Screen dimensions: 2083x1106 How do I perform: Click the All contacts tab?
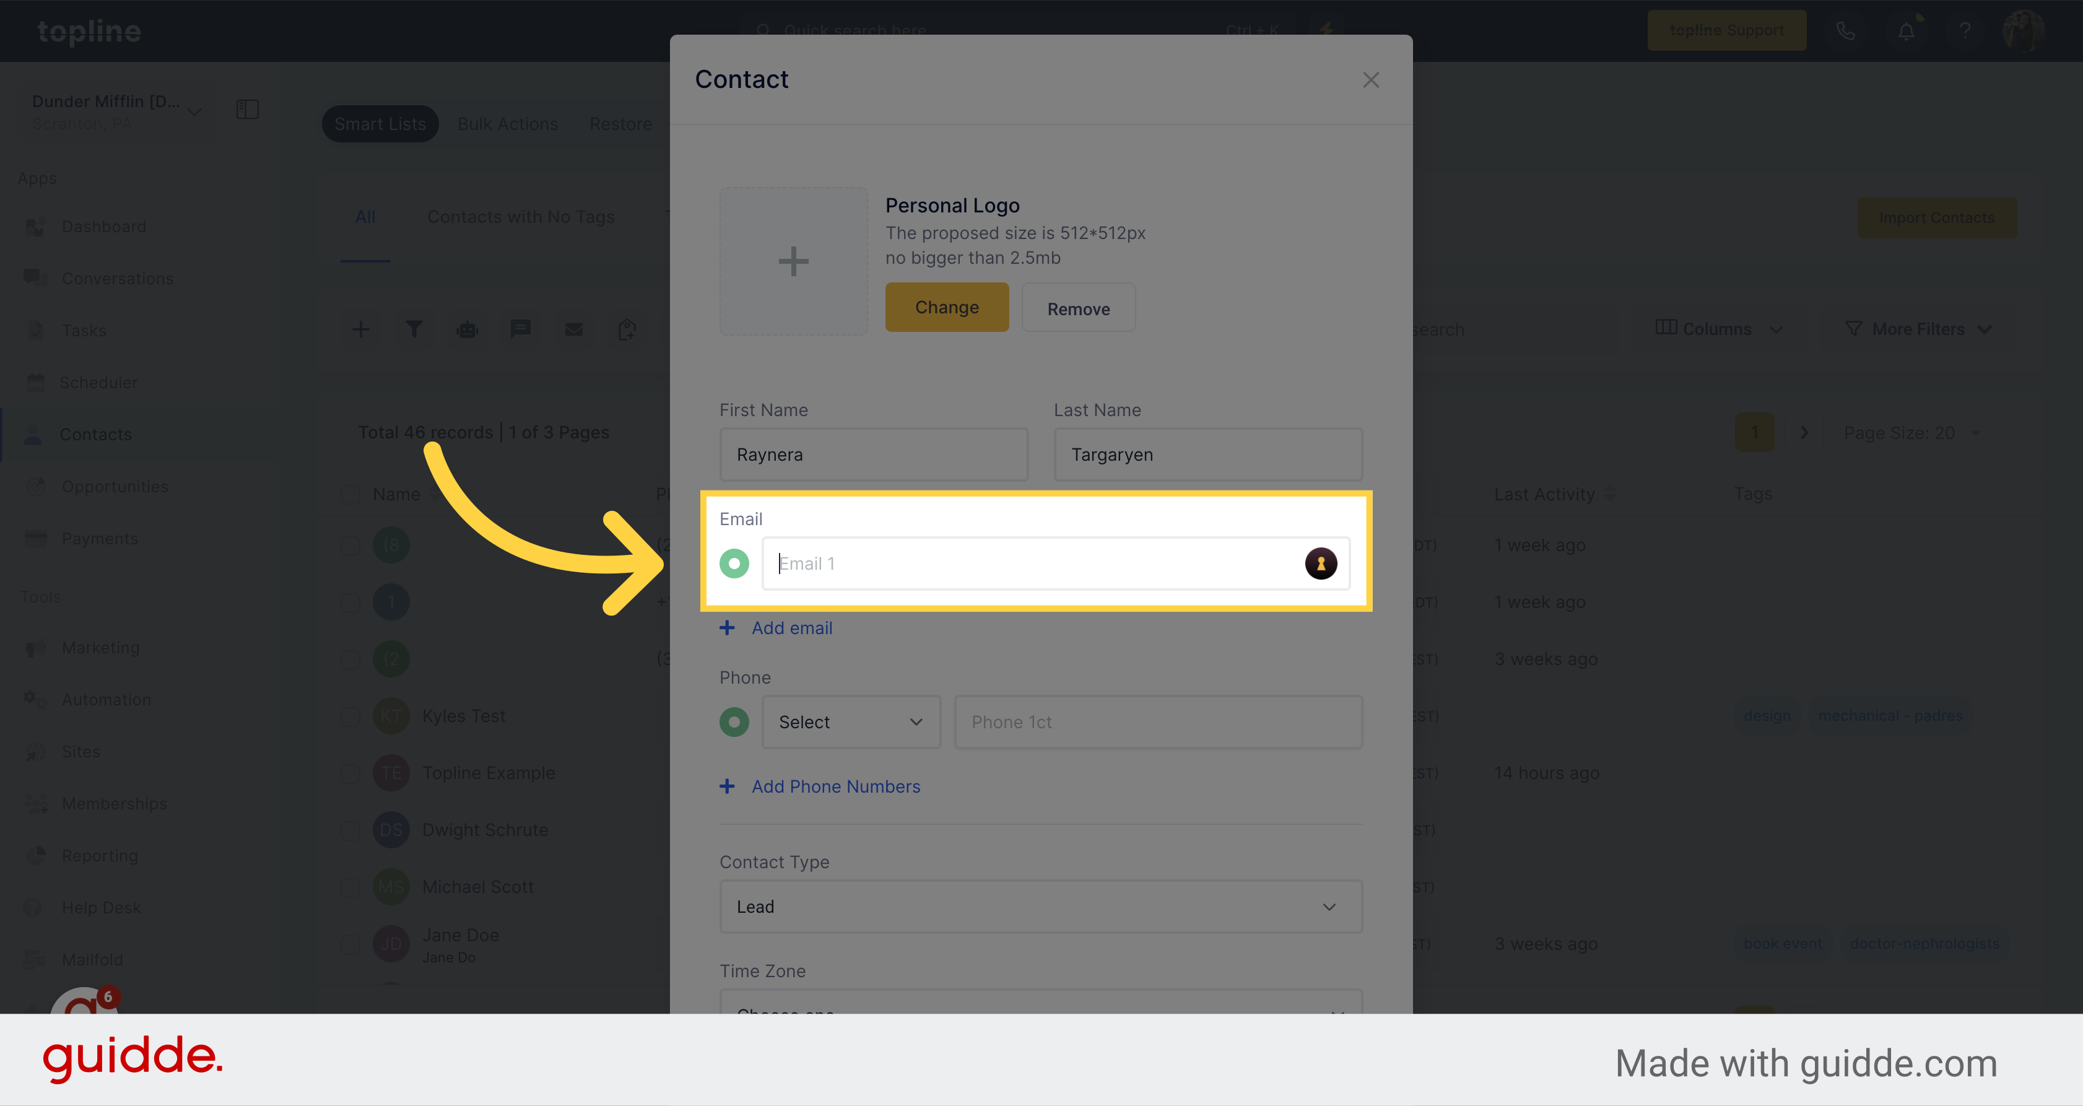362,216
